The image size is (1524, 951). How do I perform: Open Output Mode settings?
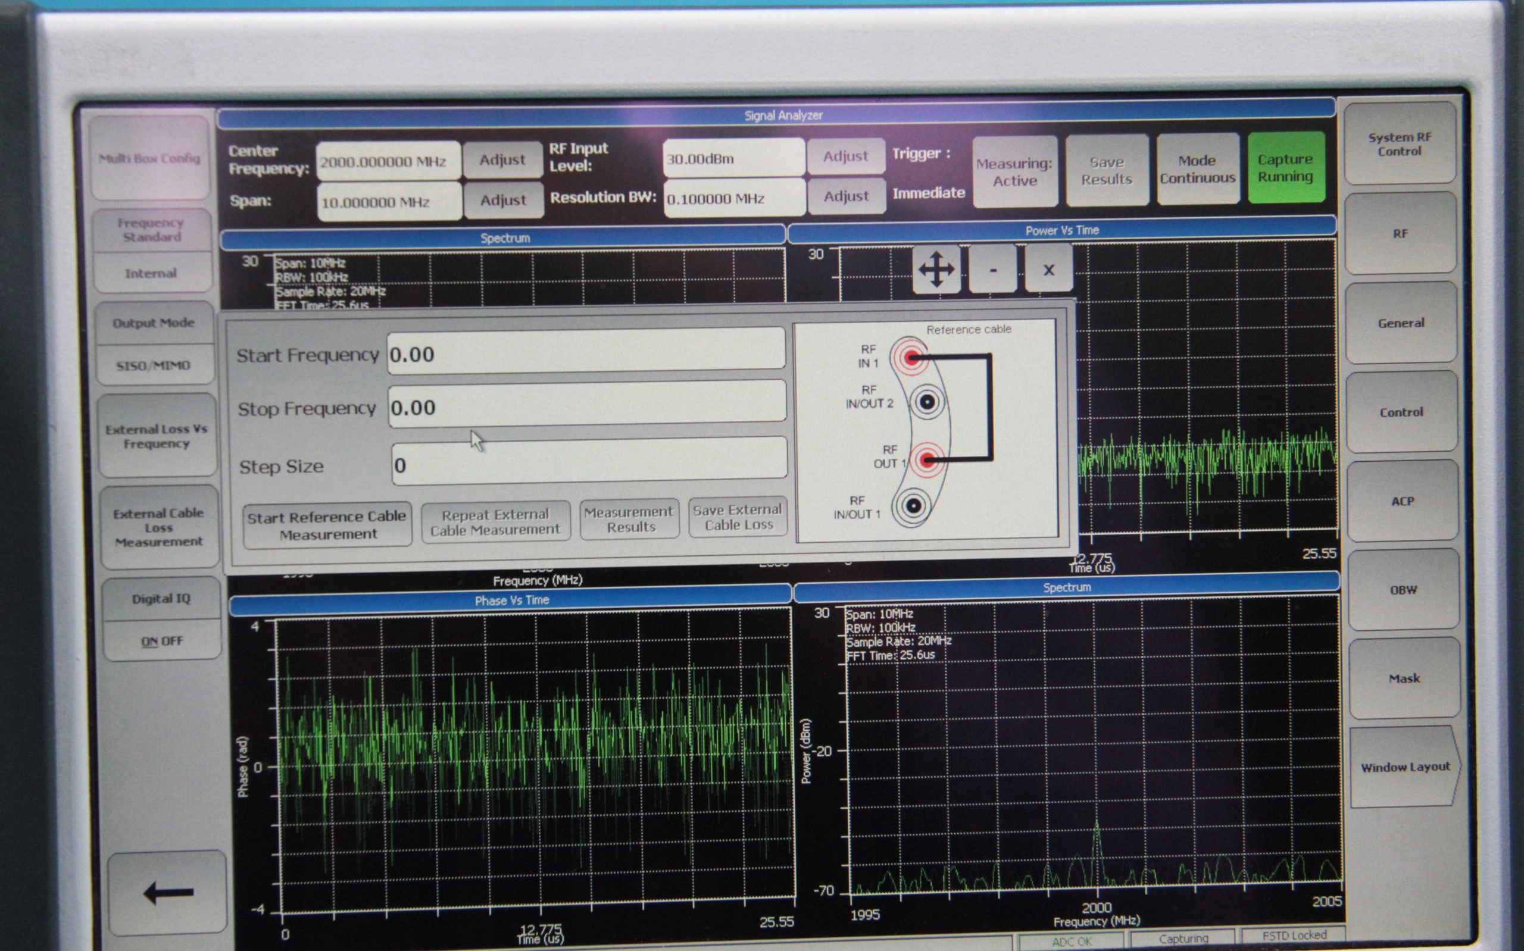coord(154,323)
